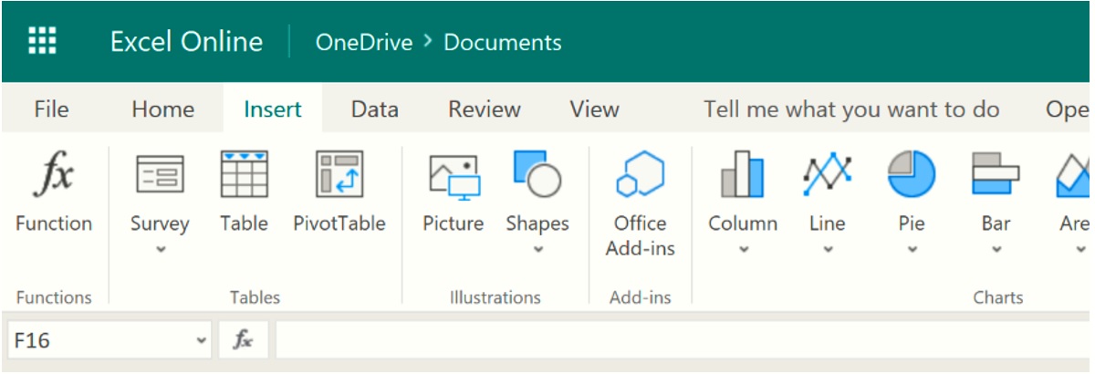Go to the View tab
Viewport: 1095px width, 374px height.
click(594, 109)
